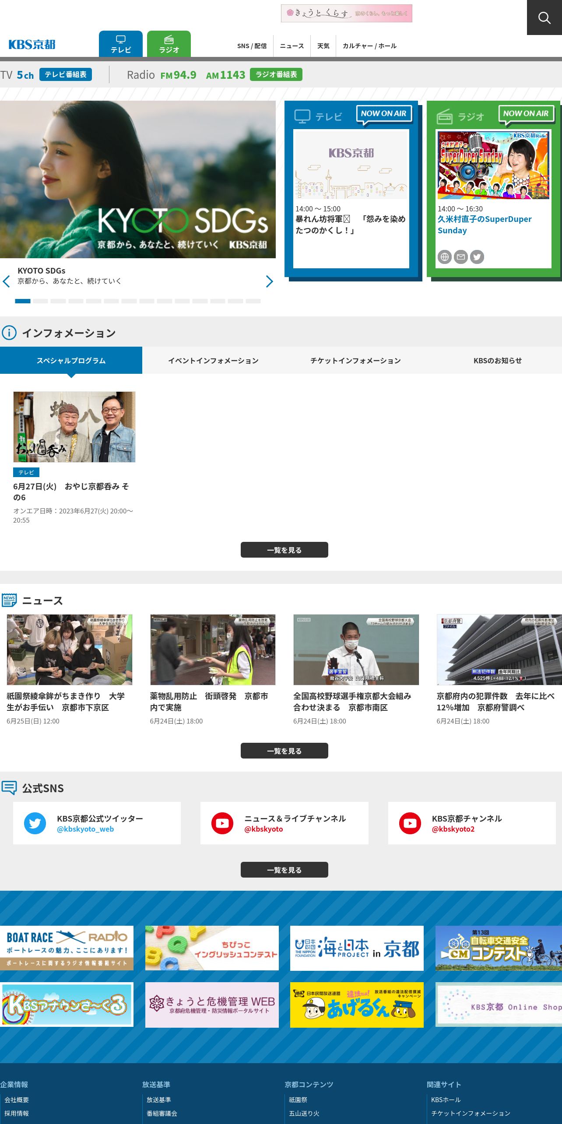The width and height of the screenshot is (562, 1124).
Task: Open 久米村直子のSuperDuper Sunday link
Action: pos(485,225)
